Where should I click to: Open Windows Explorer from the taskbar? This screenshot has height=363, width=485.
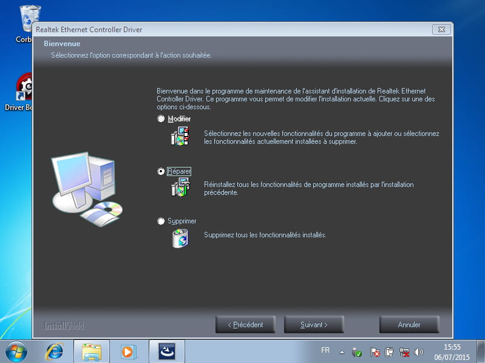pyautogui.click(x=91, y=352)
